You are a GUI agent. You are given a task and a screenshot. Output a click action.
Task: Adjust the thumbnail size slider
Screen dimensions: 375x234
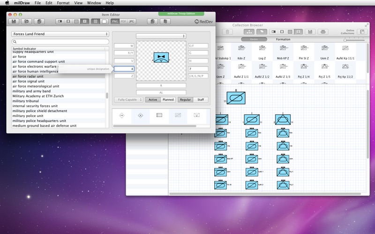[345, 40]
